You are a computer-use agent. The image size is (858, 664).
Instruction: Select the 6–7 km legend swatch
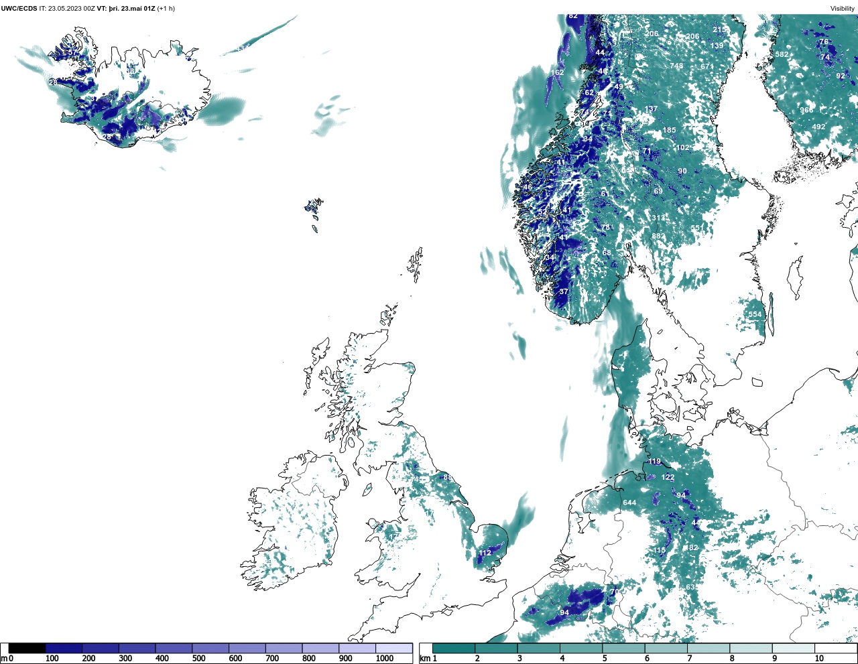[x=666, y=649]
